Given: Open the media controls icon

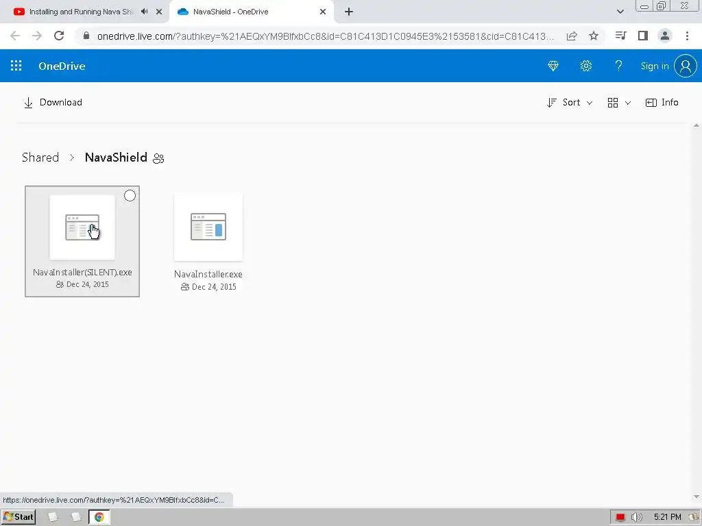Looking at the screenshot, I should pos(621,36).
